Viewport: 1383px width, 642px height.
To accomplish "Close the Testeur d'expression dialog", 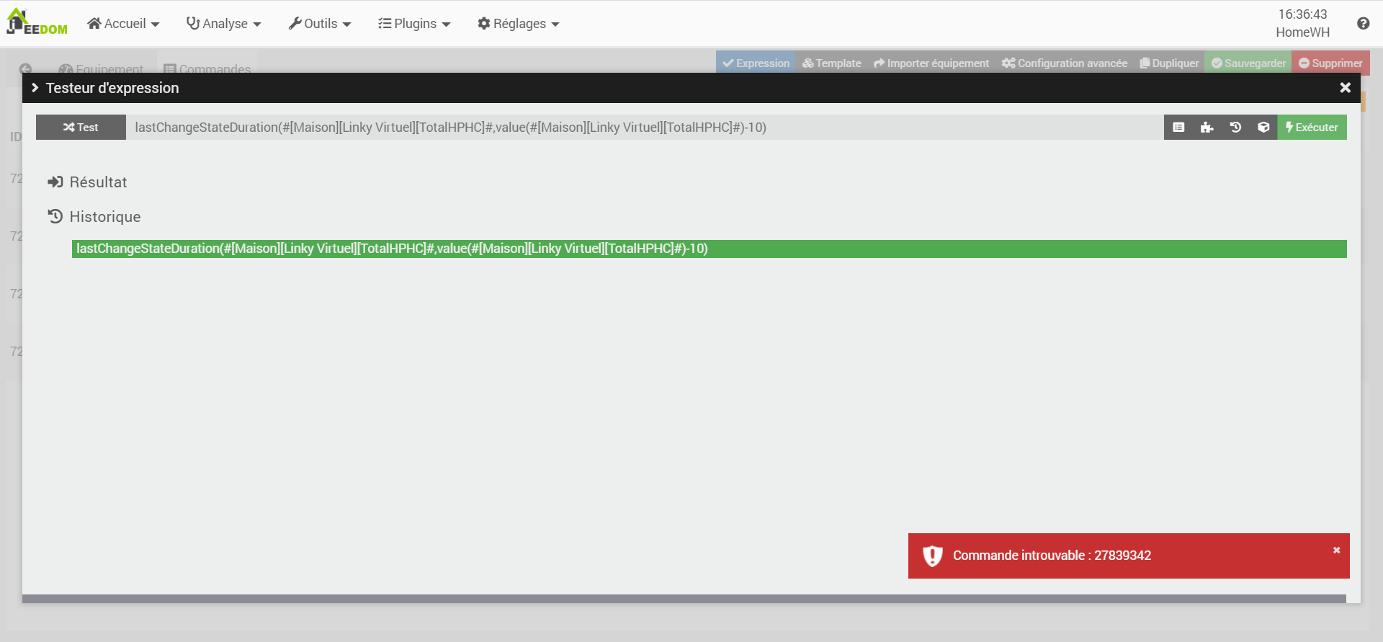I will pos(1345,88).
